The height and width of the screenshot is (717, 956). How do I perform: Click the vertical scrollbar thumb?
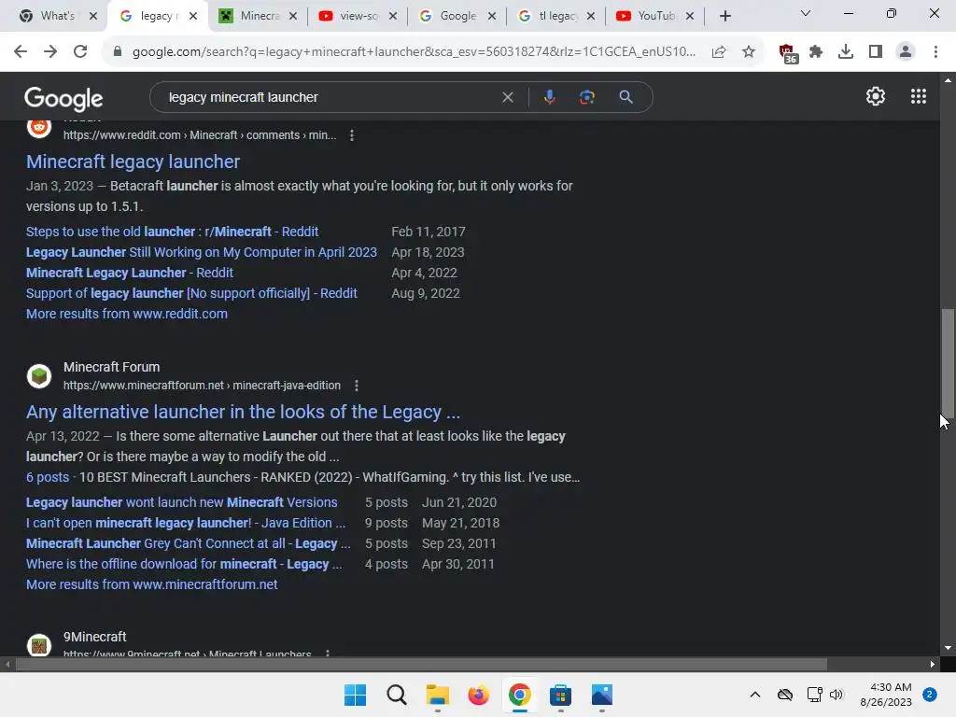(948, 363)
